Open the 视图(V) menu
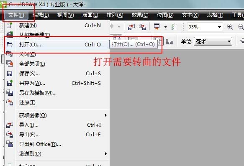The height and width of the screenshot is (166, 244). pos(65,15)
